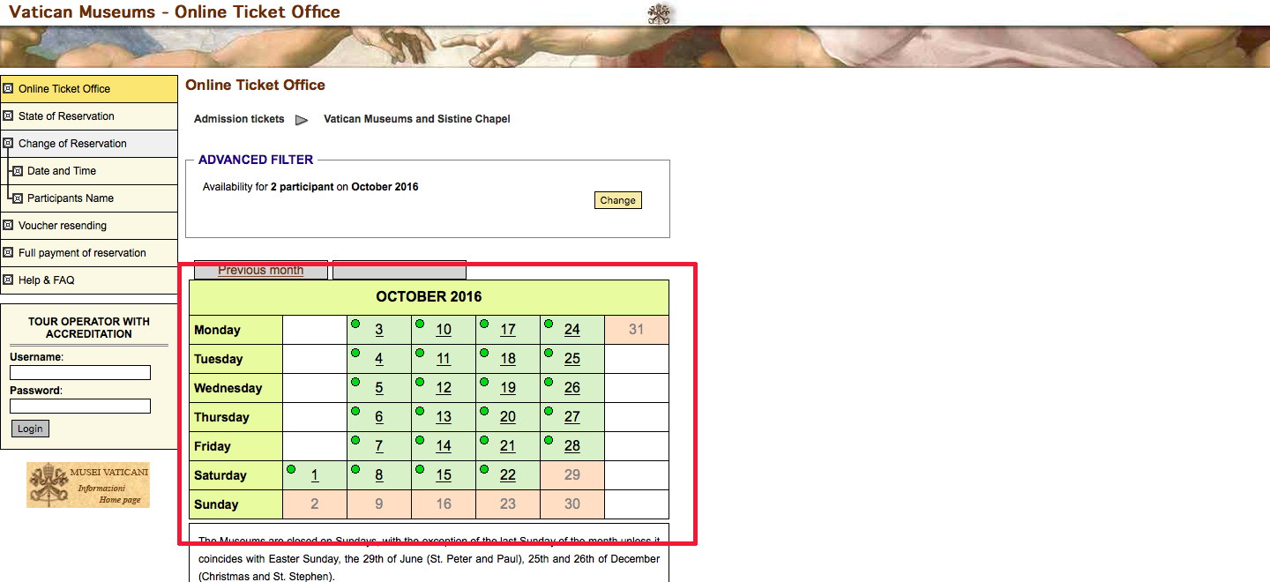Select October 14 in the calendar
This screenshot has width=1270, height=582.
coord(444,446)
